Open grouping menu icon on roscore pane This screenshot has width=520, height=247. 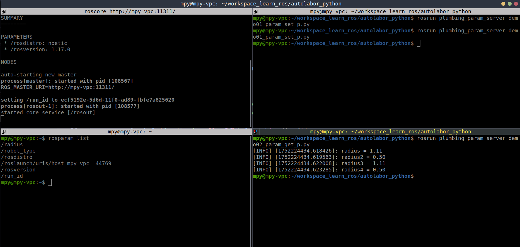3,11
